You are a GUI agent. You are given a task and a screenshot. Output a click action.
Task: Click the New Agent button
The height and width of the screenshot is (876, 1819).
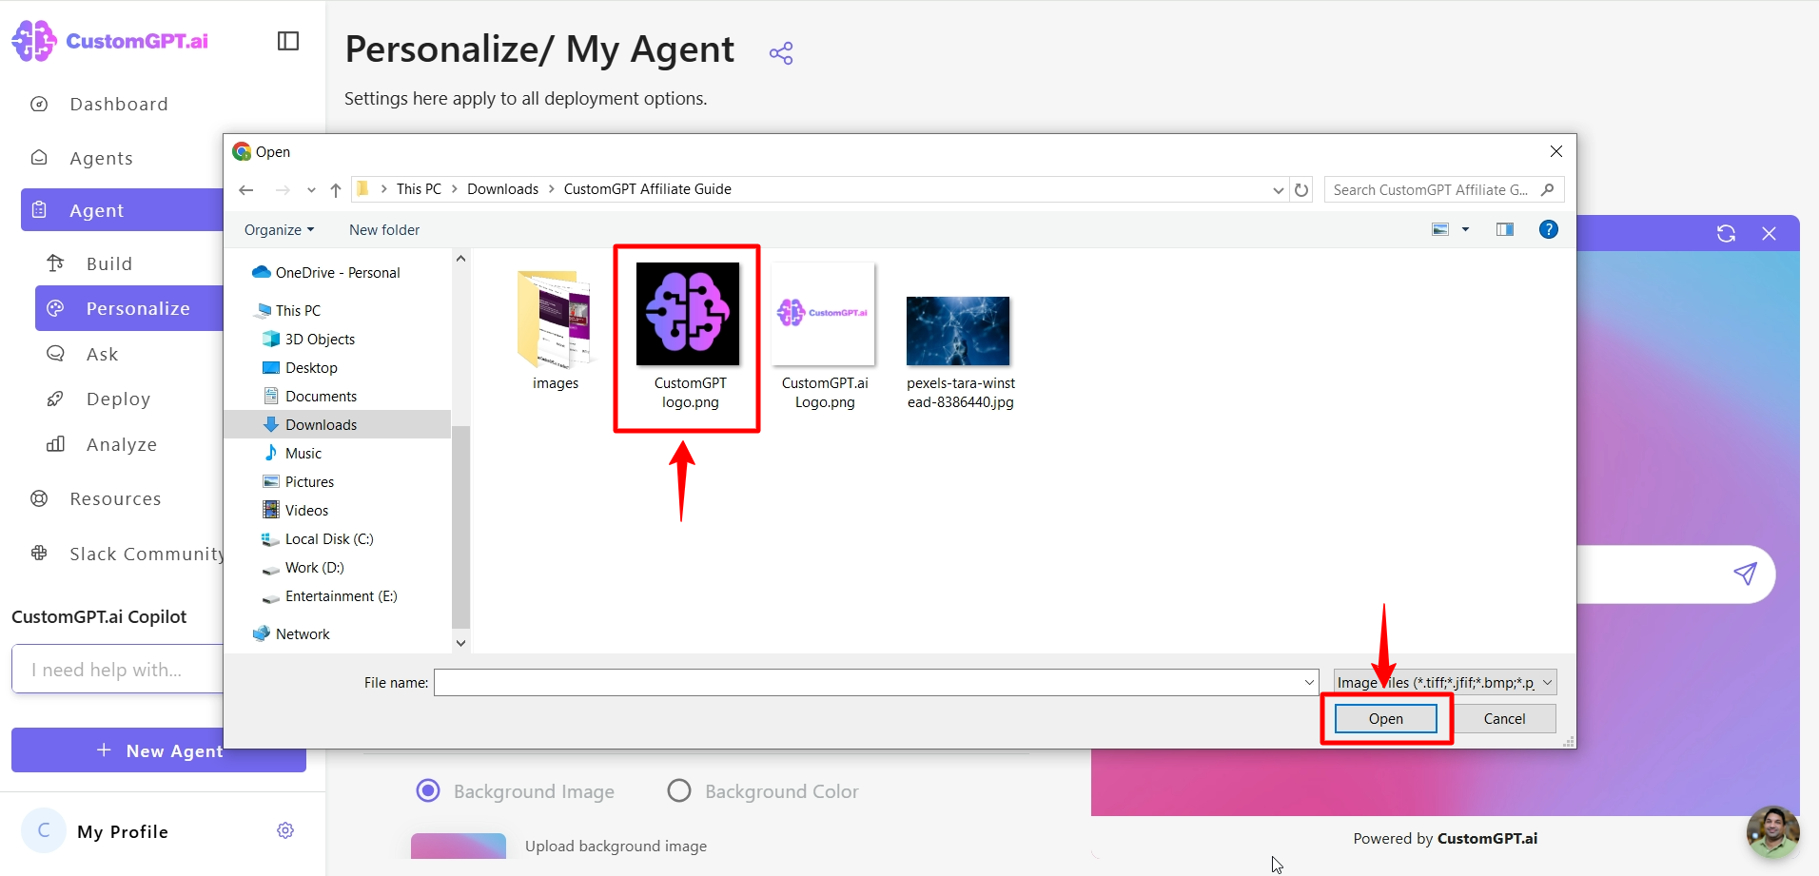pos(159,750)
